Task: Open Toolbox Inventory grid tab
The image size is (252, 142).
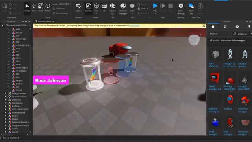Action: coord(225,27)
